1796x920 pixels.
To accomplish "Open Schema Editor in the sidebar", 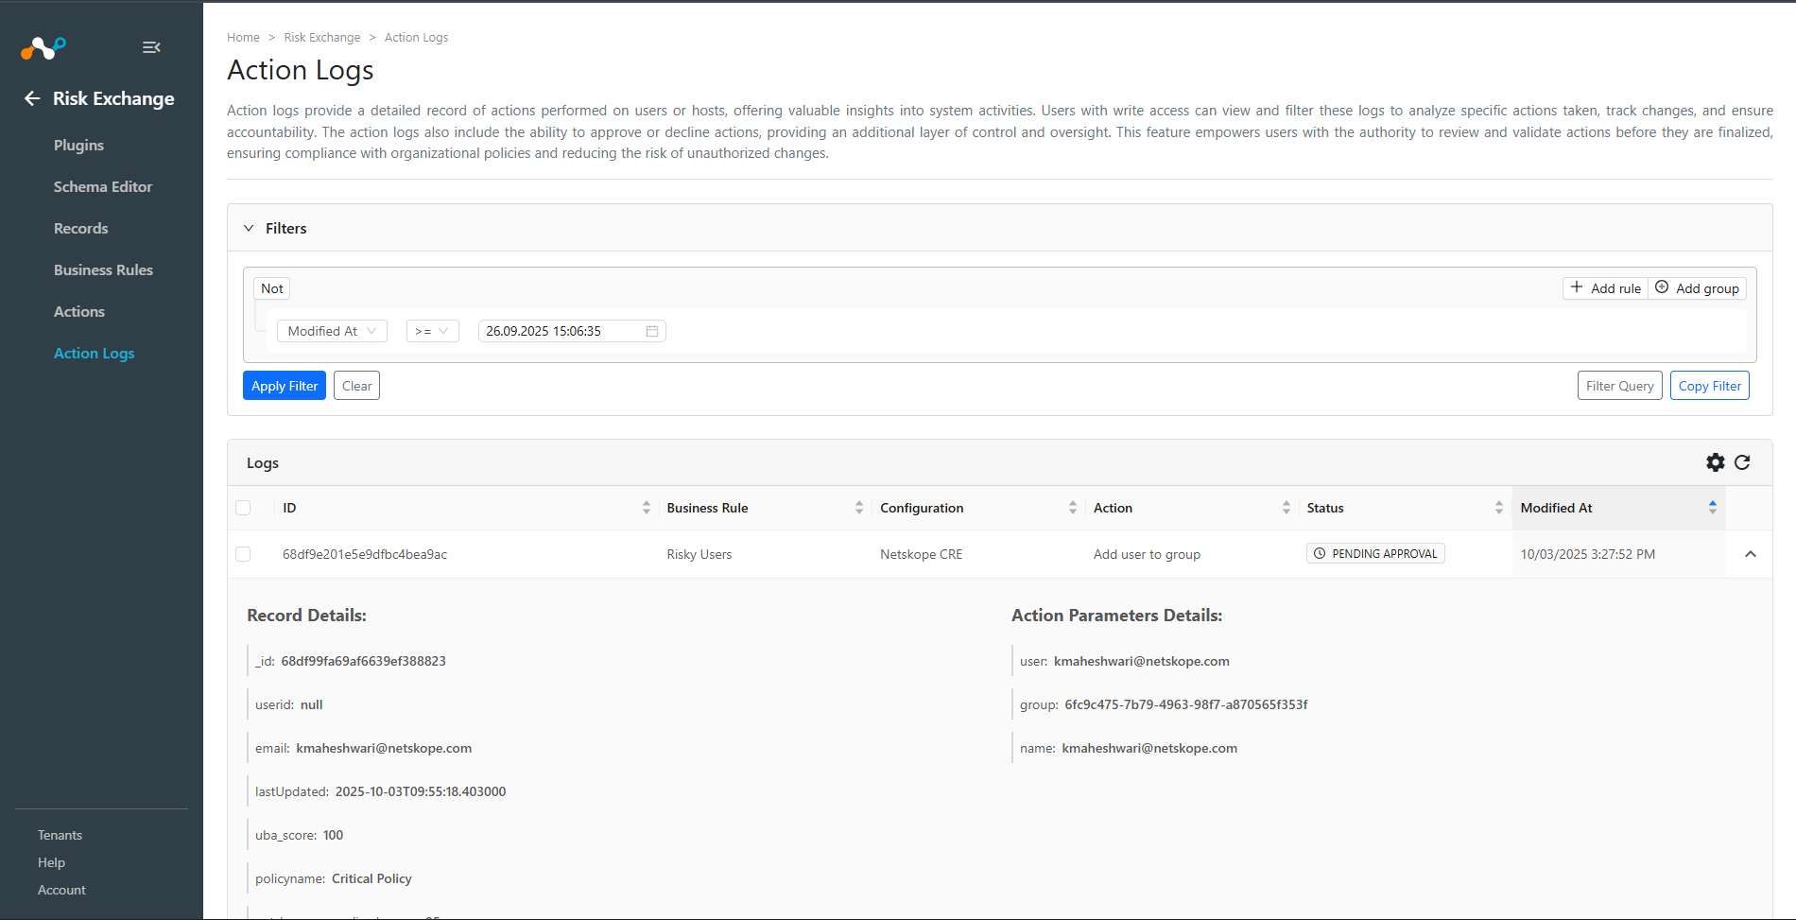I will 103,186.
